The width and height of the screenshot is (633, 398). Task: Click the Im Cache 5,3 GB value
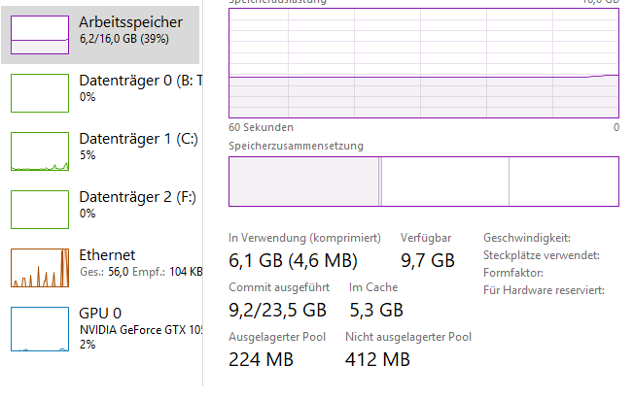[x=375, y=311]
